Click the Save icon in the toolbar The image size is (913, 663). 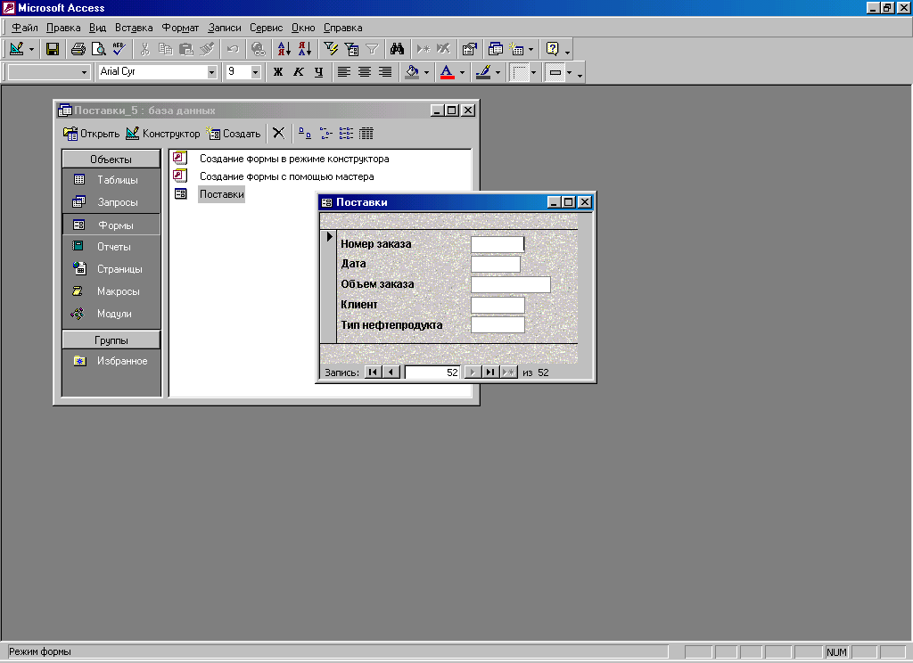click(x=53, y=49)
